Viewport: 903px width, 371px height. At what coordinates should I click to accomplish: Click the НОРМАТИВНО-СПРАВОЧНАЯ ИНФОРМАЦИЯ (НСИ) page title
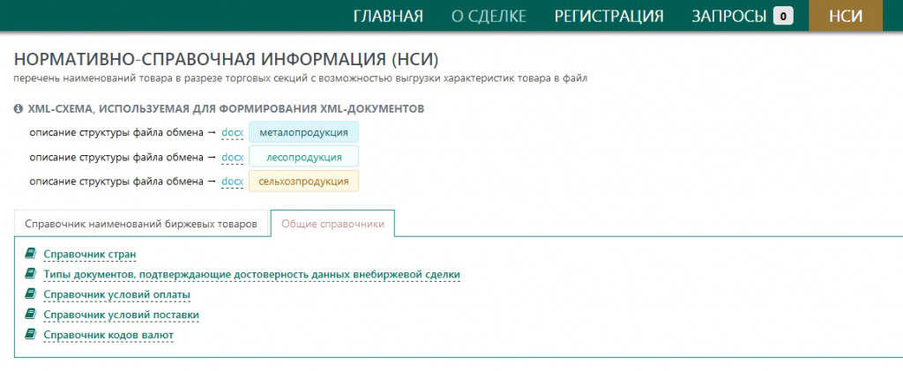(227, 61)
